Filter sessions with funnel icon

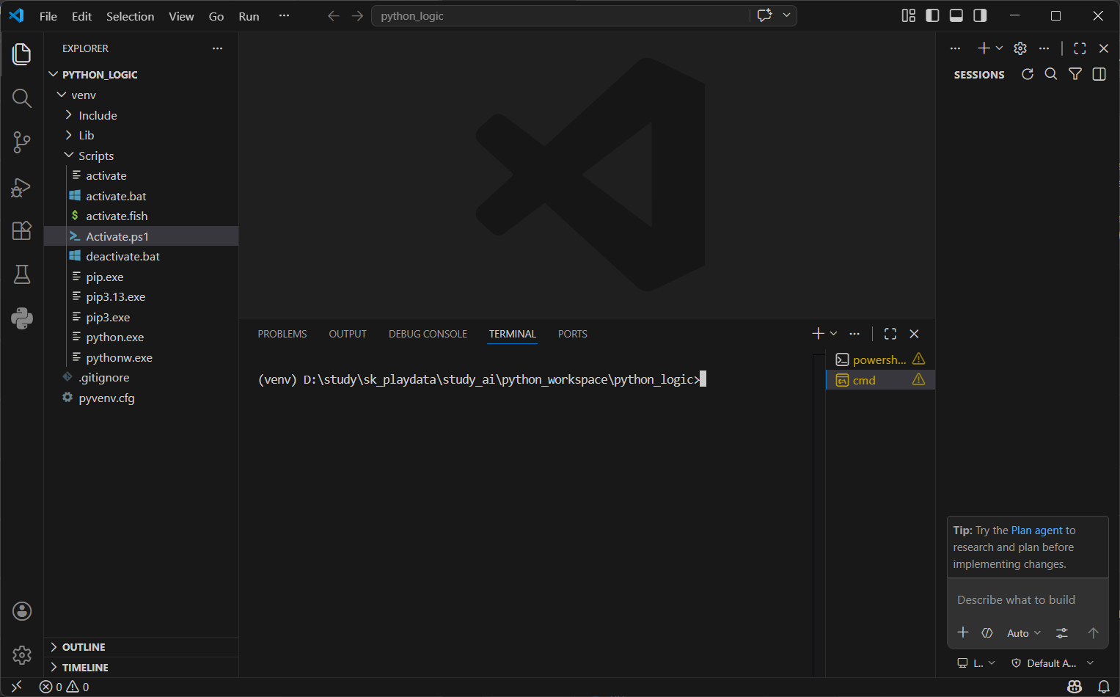1075,74
